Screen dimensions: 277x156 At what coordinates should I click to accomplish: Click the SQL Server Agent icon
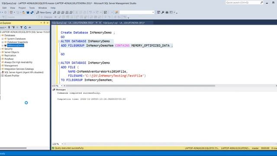[3, 72]
